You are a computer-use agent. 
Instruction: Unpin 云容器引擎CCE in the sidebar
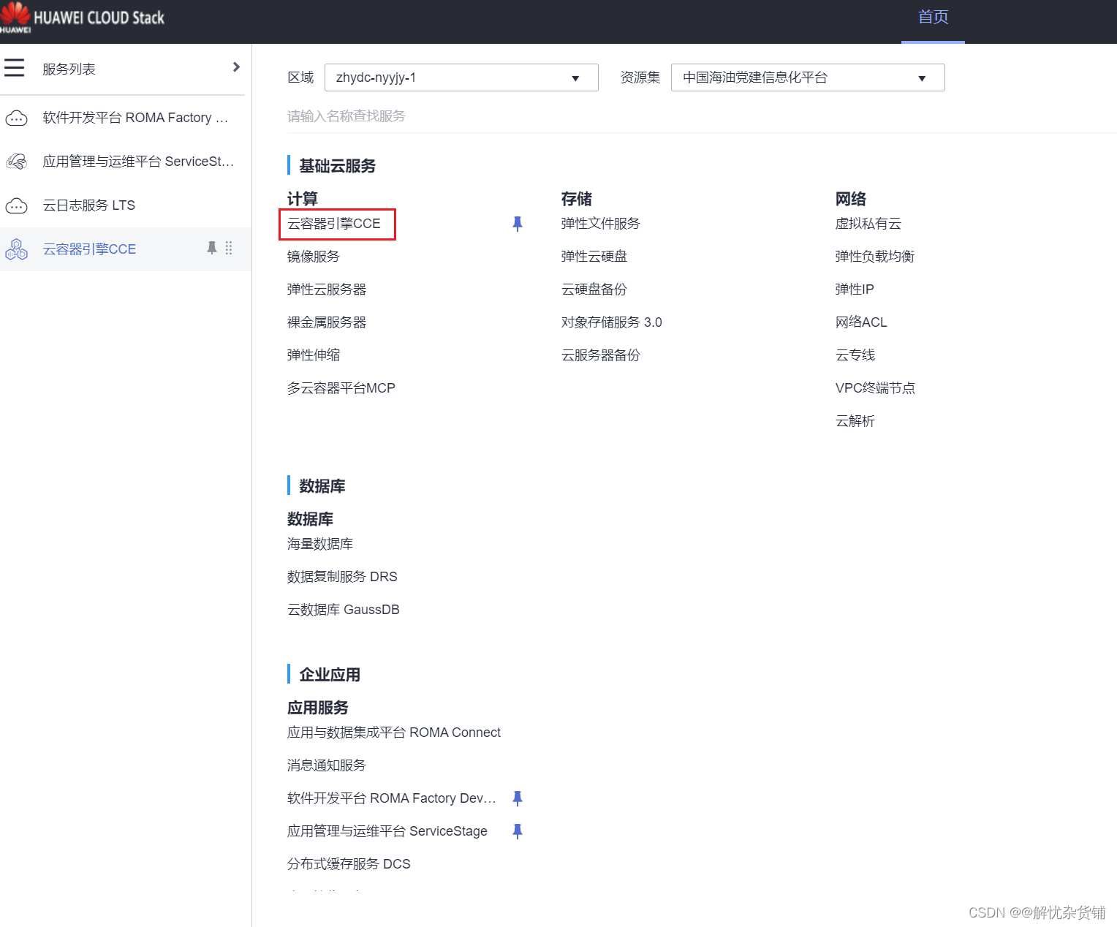coord(212,248)
